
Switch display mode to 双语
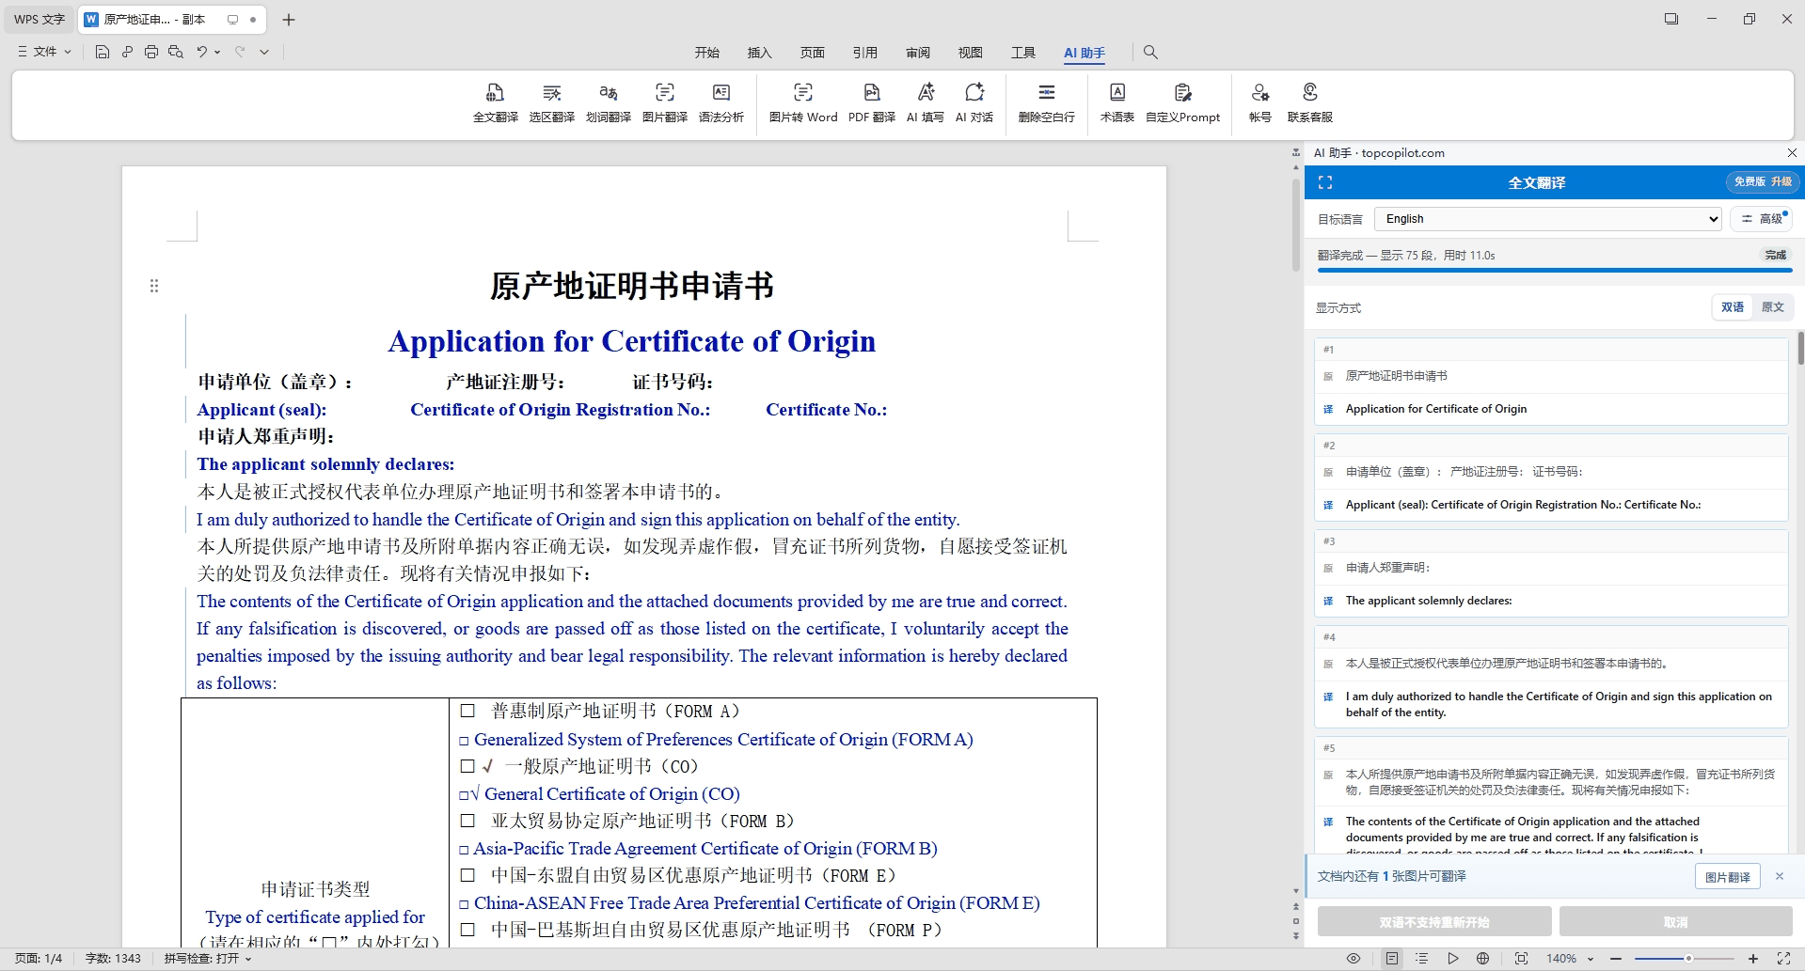[x=1733, y=307]
